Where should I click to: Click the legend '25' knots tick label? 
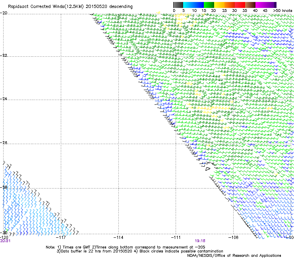[x=224, y=11]
